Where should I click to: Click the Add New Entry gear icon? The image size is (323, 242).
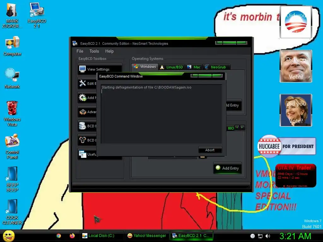click(82, 97)
